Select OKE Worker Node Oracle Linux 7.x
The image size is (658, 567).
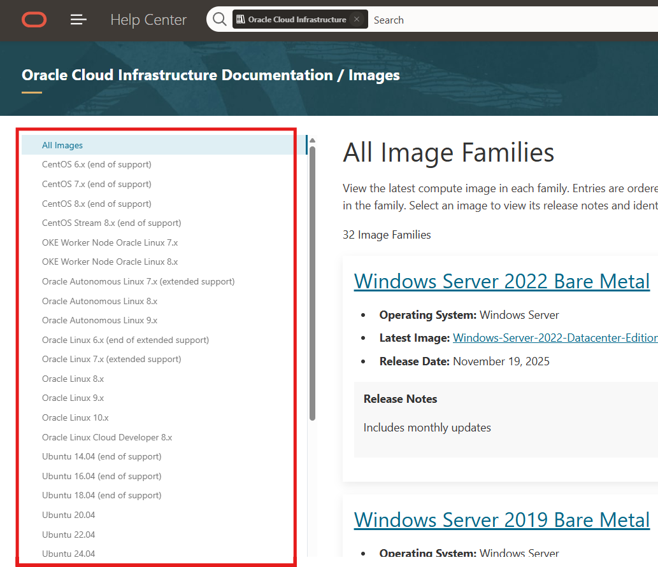[x=110, y=243]
